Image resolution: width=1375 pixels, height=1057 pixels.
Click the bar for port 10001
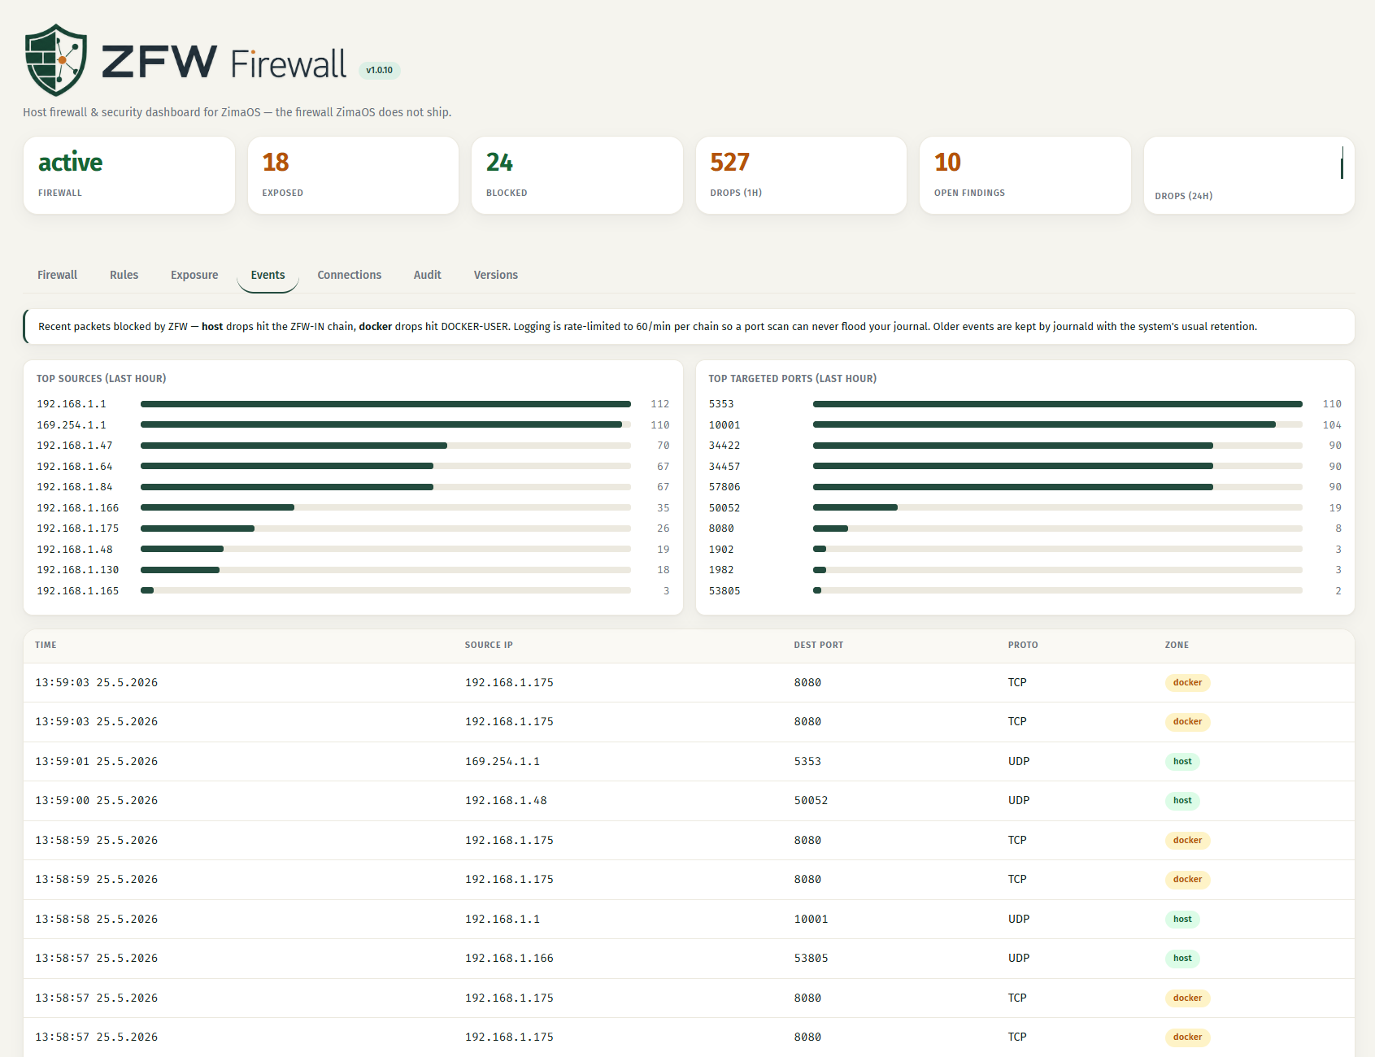(x=1058, y=424)
